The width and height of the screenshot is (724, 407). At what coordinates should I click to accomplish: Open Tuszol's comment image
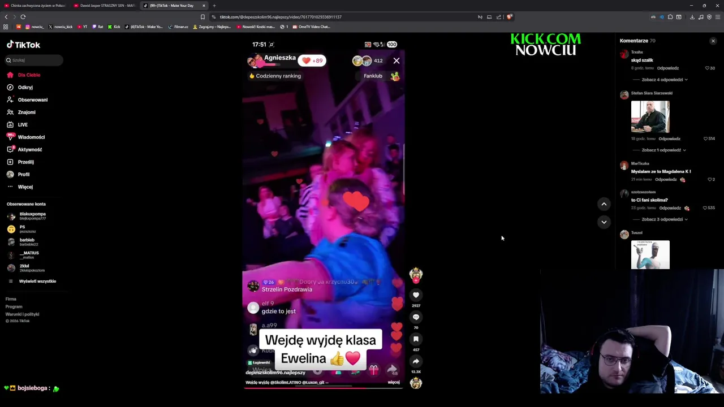coord(650,254)
